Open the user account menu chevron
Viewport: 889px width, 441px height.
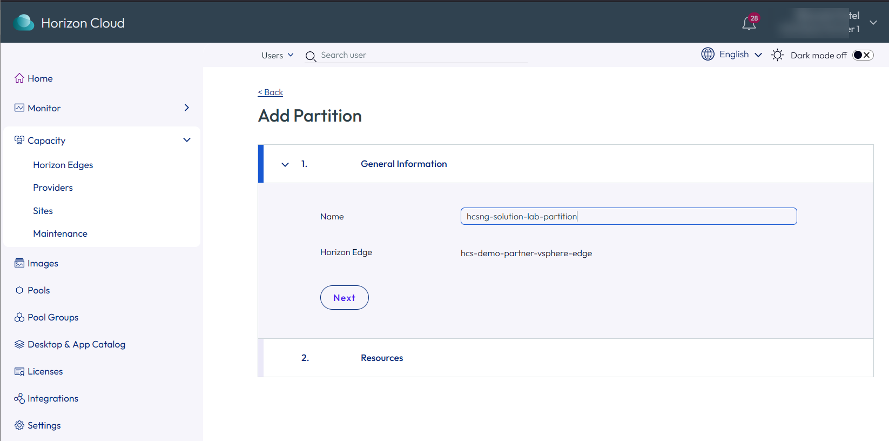pyautogui.click(x=873, y=23)
